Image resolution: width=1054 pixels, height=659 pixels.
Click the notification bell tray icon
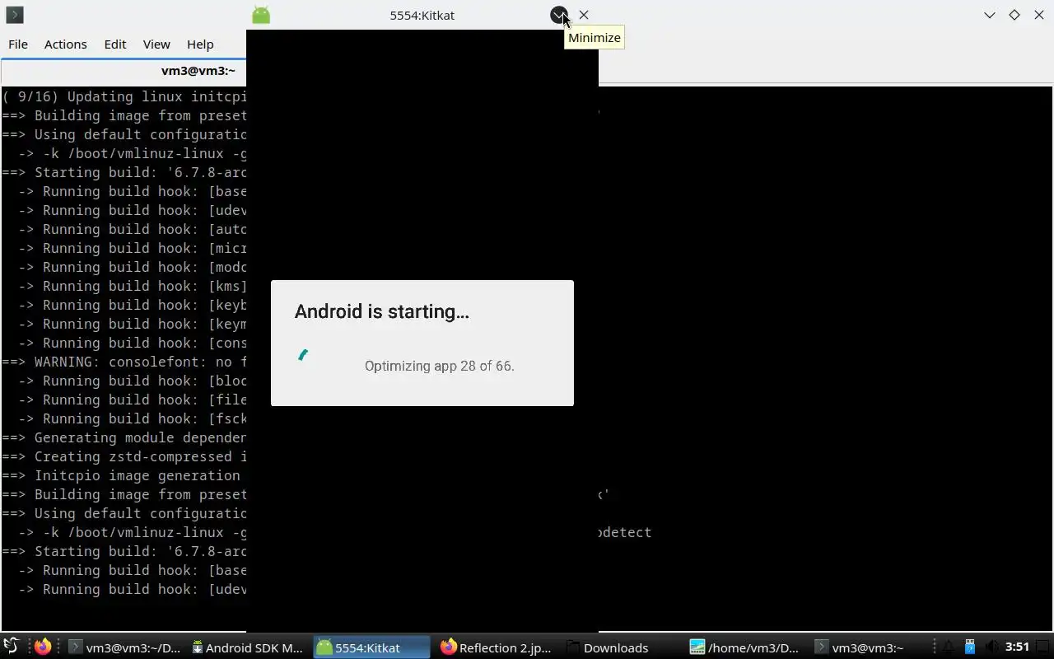[949, 647]
